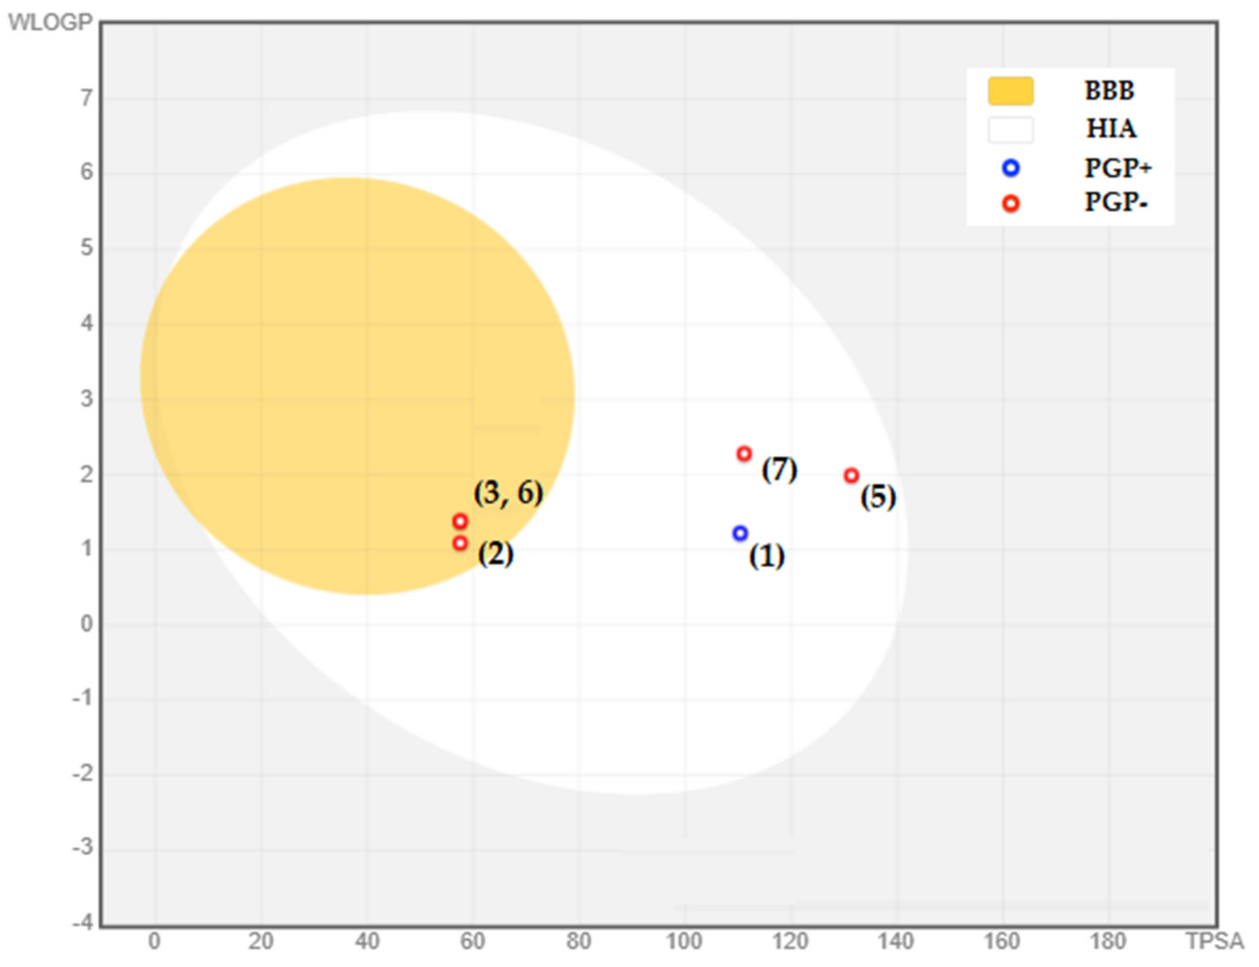The image size is (1259, 967).
Task: Click the PGP+ legend text
Action: [x=1118, y=168]
